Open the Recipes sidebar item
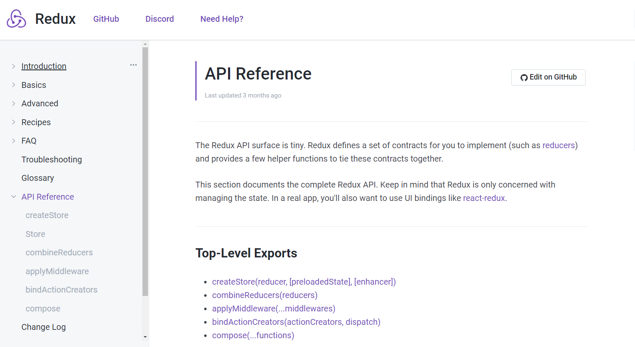 (36, 122)
